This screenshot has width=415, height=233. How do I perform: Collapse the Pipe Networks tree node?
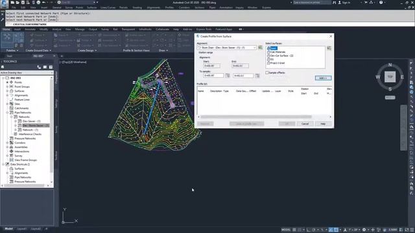coord(7,113)
